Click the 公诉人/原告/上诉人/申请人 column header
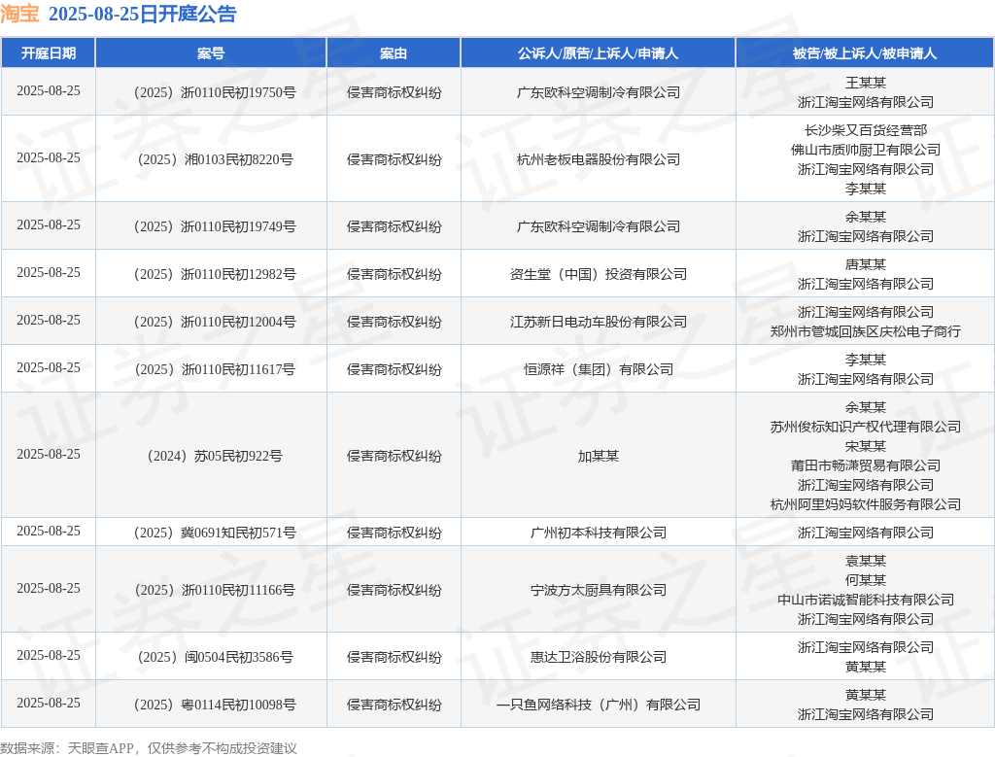The height and width of the screenshot is (757, 995). click(598, 53)
